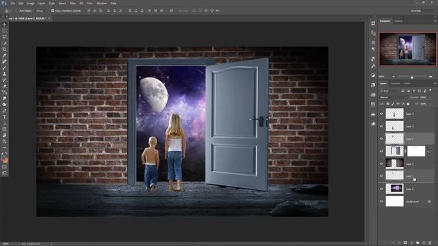Open the Opacity slider dropdown arrow
The image size is (438, 246).
430,97
